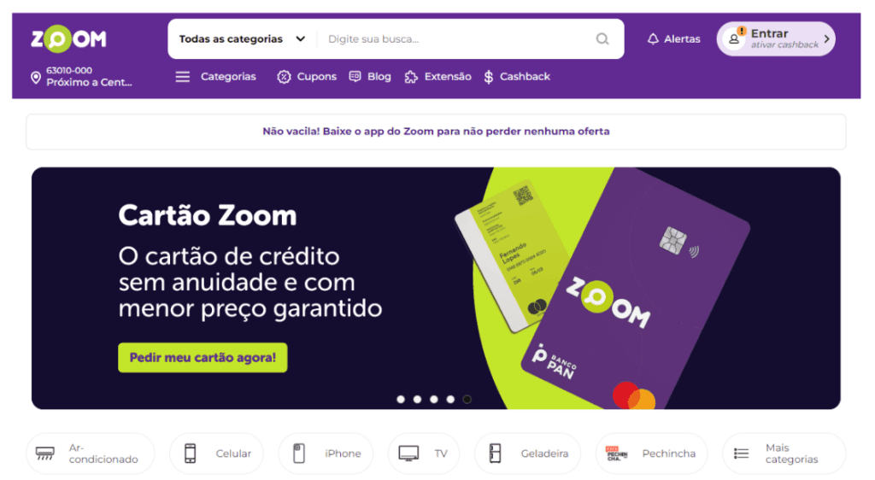
Task: Open the Alertas bell icon
Action: point(652,39)
